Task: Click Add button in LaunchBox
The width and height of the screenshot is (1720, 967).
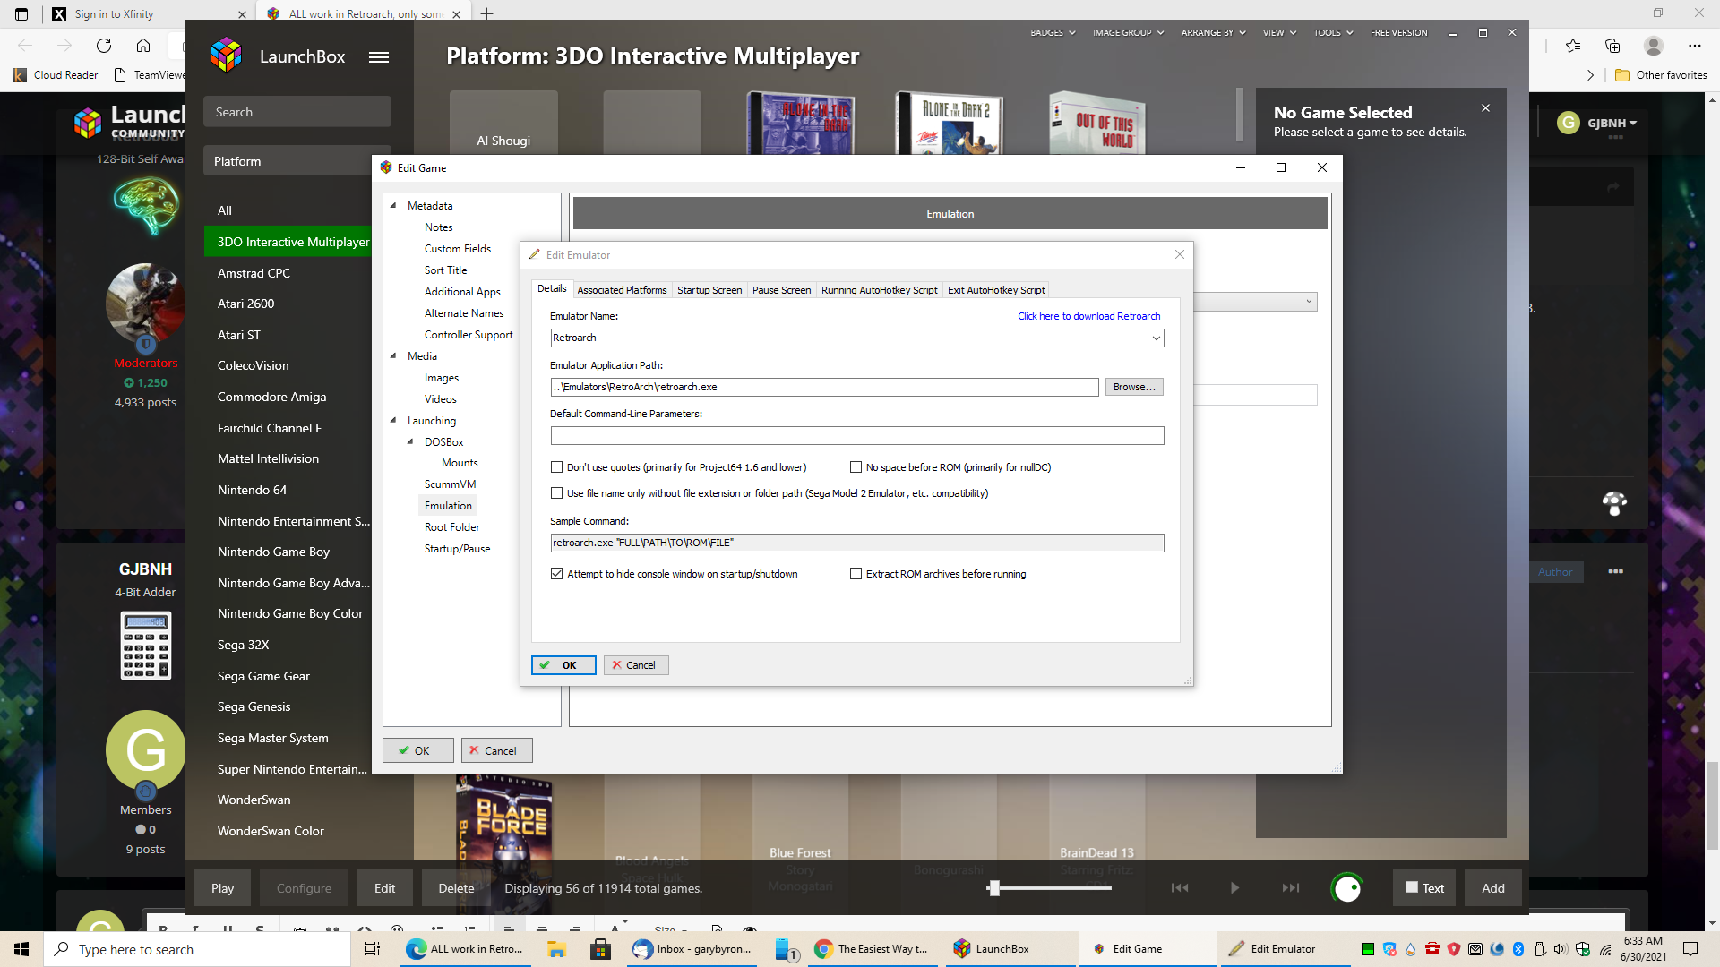Action: point(1493,888)
